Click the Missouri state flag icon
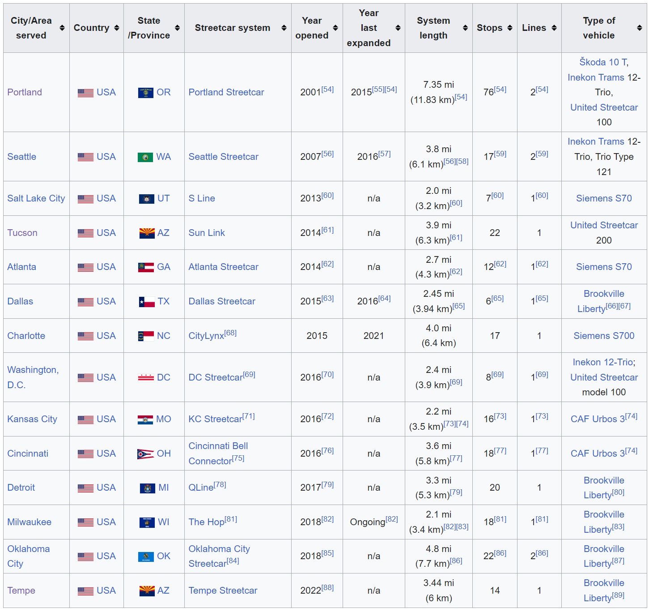The image size is (649, 612). pos(145,419)
